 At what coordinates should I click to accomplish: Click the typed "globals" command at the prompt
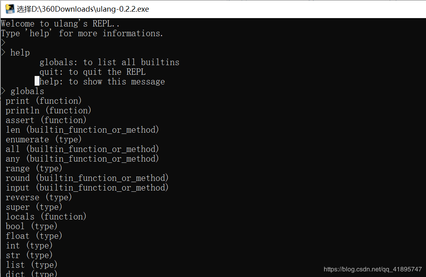[x=27, y=91]
